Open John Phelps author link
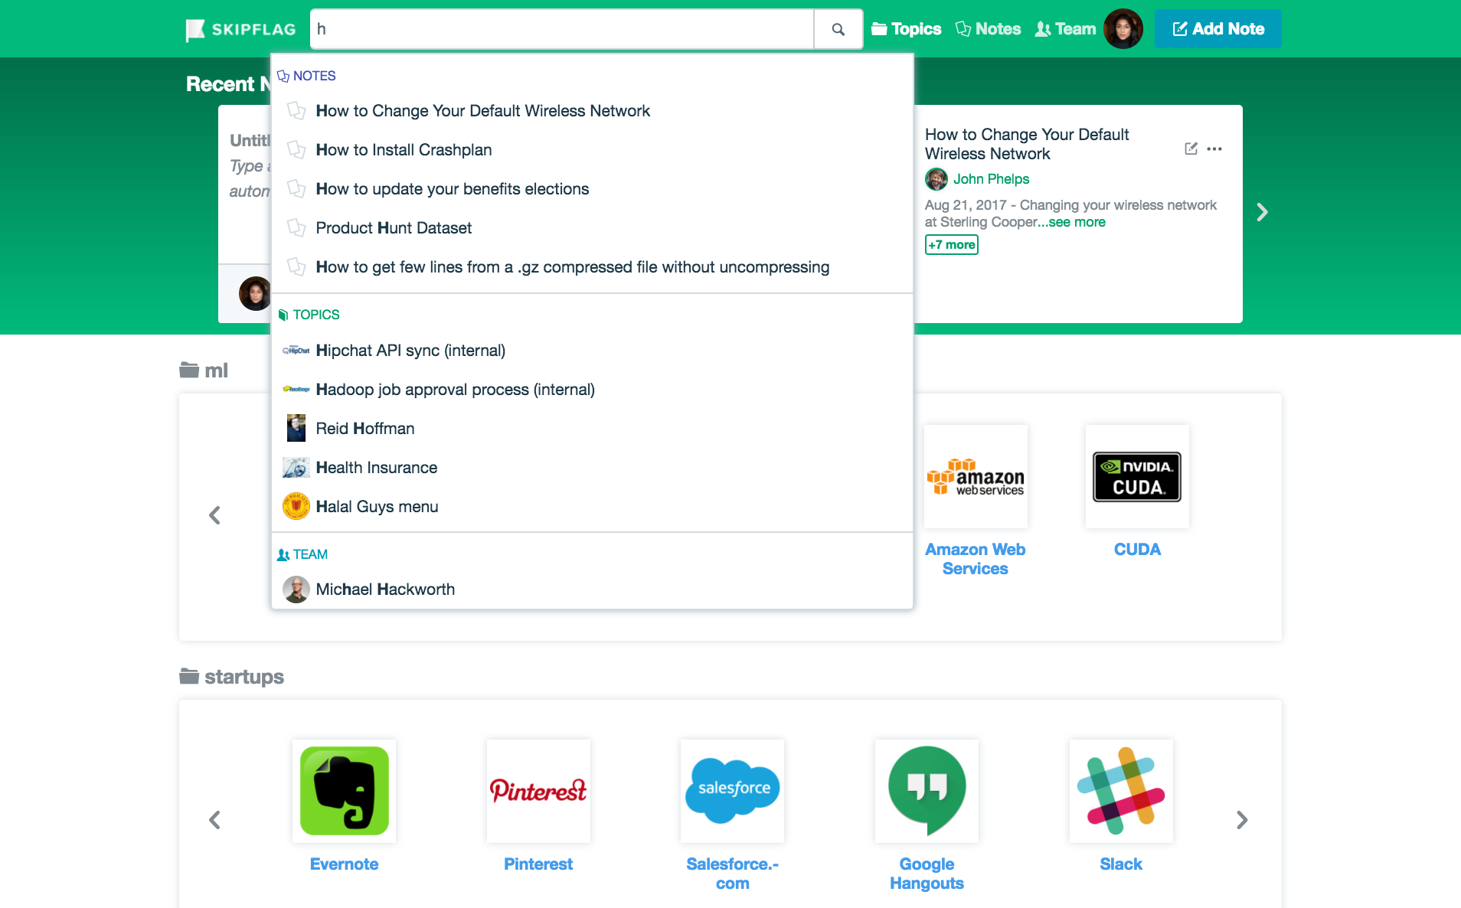 (991, 179)
